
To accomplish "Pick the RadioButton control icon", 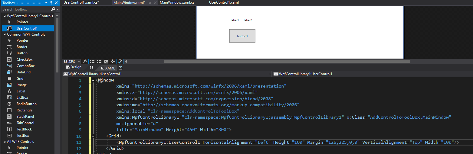I will point(9,104).
